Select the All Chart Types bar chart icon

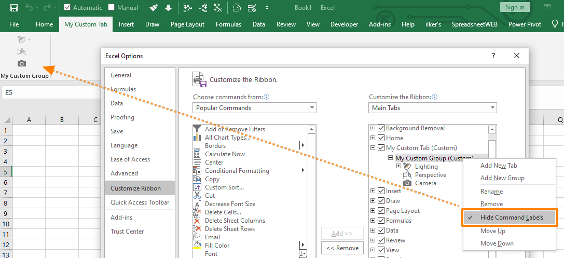(197, 138)
